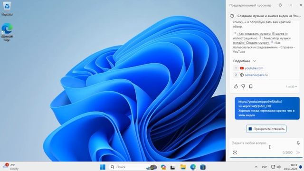Click the Генератор музыки онлайн citation
The height and width of the screenshot is (171, 304).
click(x=262, y=40)
